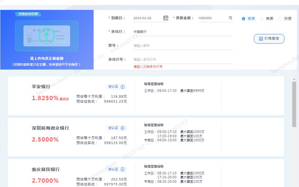Click the due date field showing 2023-02-28
Screen dimensions: 299x187
(x=145, y=18)
